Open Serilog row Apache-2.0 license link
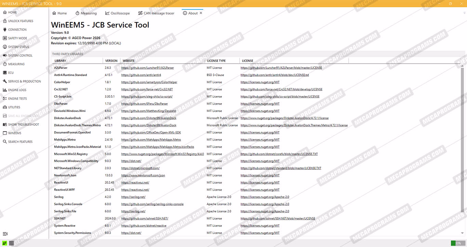This screenshot has height=247, width=467. 265,197
